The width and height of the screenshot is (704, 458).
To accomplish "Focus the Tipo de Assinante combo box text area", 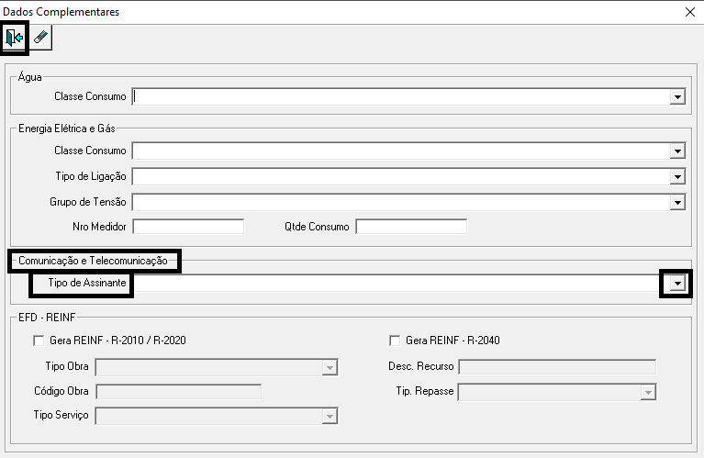I will (401, 284).
